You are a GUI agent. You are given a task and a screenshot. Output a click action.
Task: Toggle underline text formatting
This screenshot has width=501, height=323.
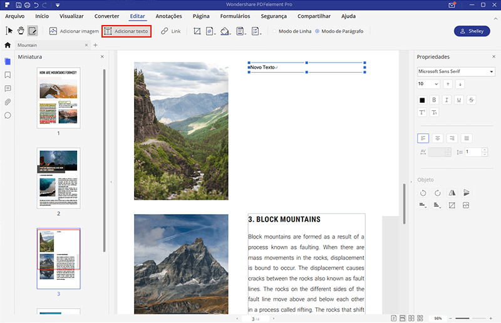458,100
